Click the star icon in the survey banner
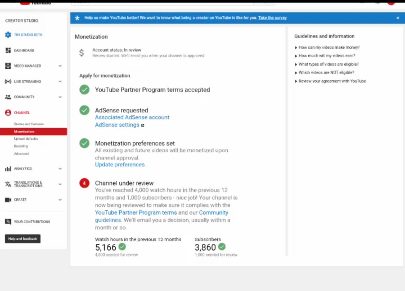This screenshot has width=405, height=291. coord(77,18)
